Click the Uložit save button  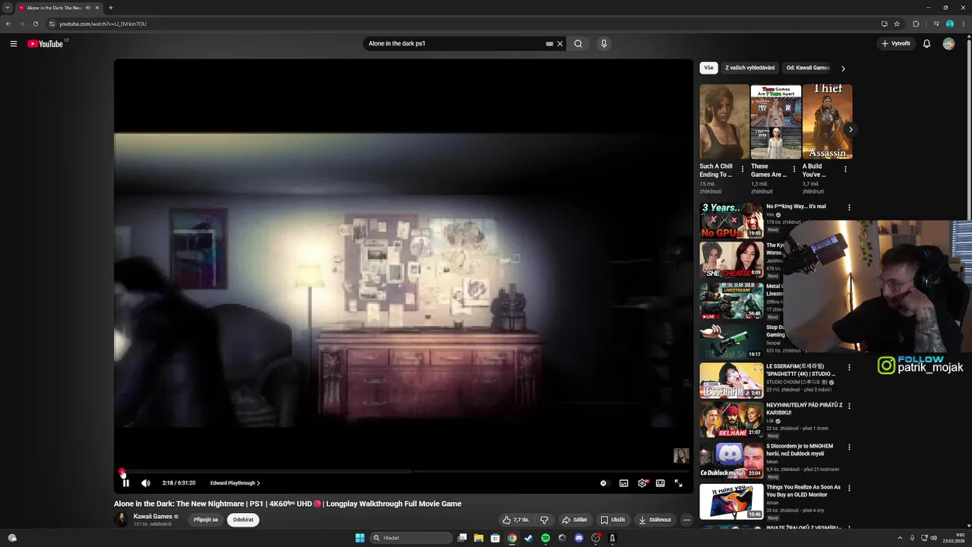point(613,520)
